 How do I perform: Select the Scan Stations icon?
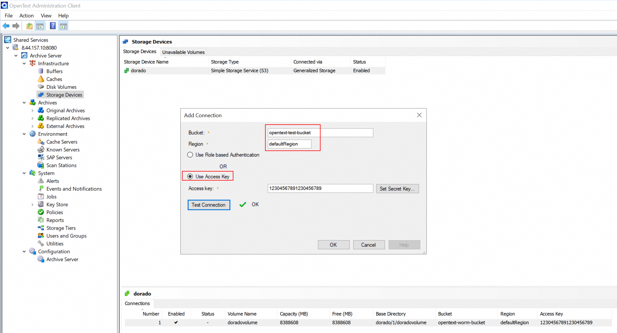coord(41,165)
